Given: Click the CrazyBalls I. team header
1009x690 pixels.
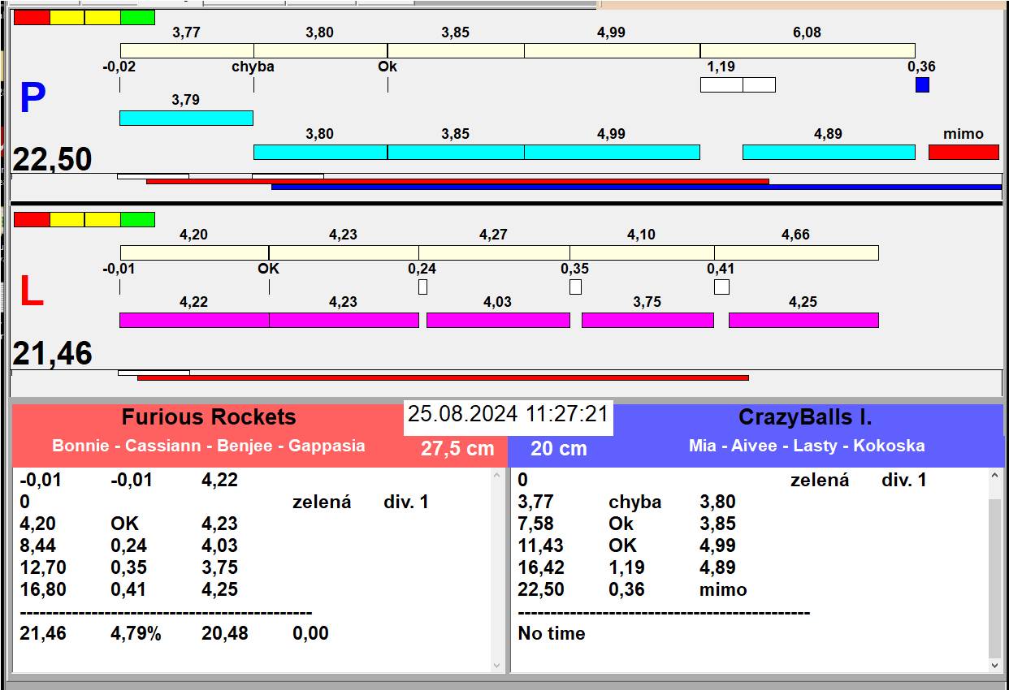Looking at the screenshot, I should (805, 417).
